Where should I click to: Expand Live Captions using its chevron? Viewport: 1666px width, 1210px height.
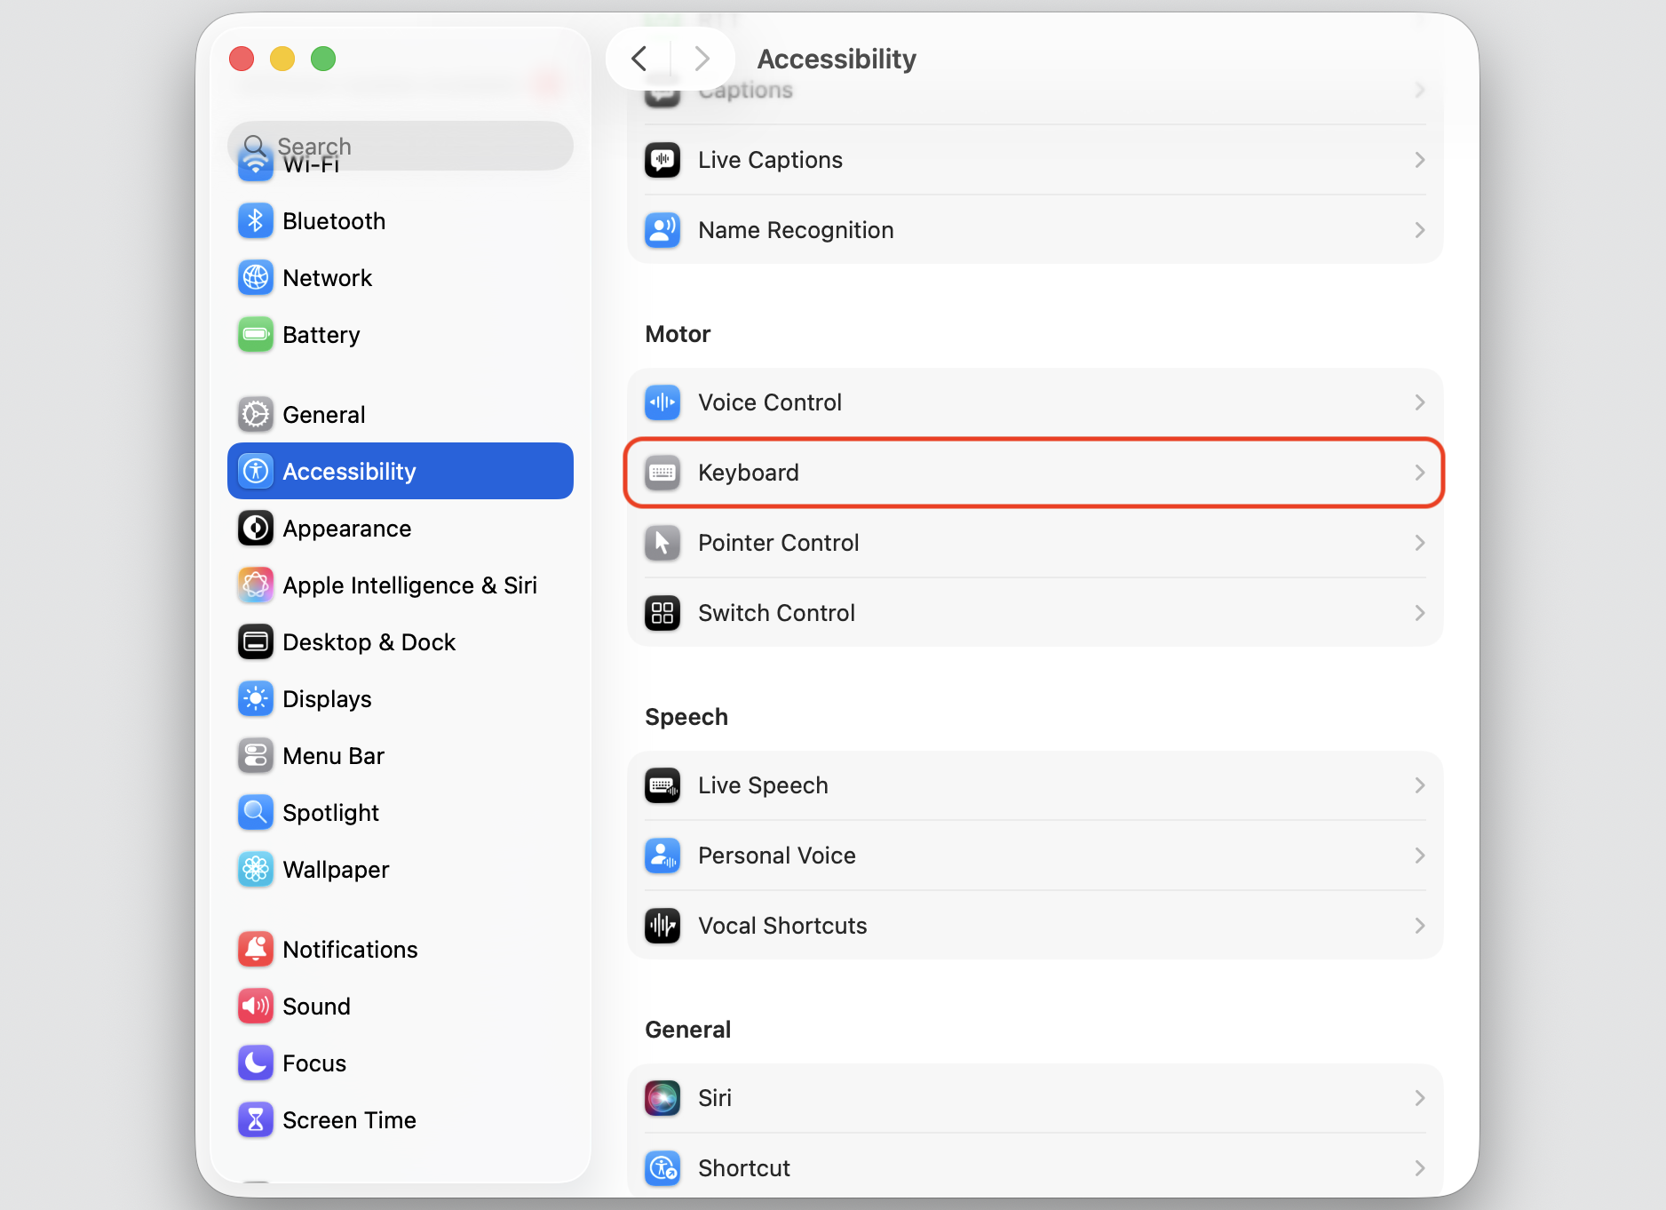[1420, 160]
